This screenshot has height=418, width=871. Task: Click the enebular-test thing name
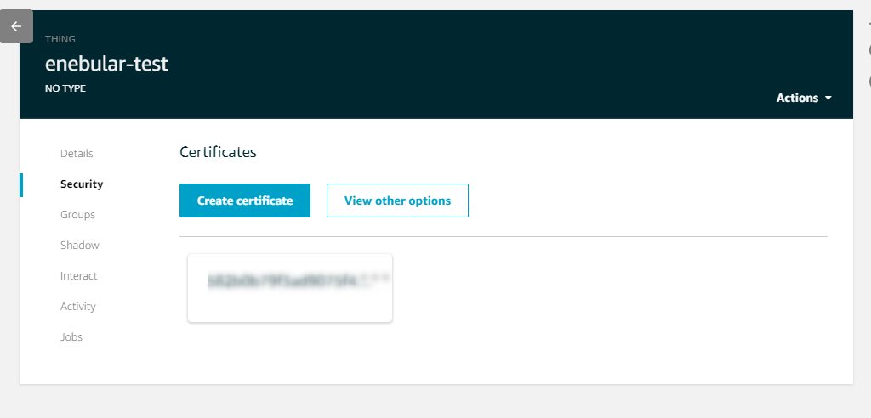[x=106, y=64]
